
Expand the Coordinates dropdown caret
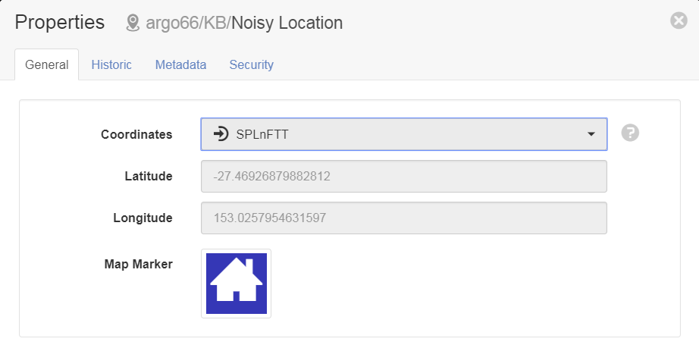(591, 134)
